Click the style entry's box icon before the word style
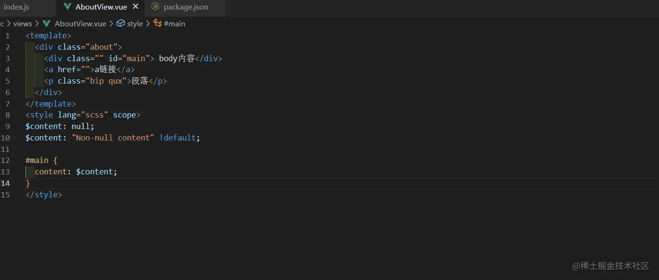This screenshot has width=659, height=280. pyautogui.click(x=120, y=23)
